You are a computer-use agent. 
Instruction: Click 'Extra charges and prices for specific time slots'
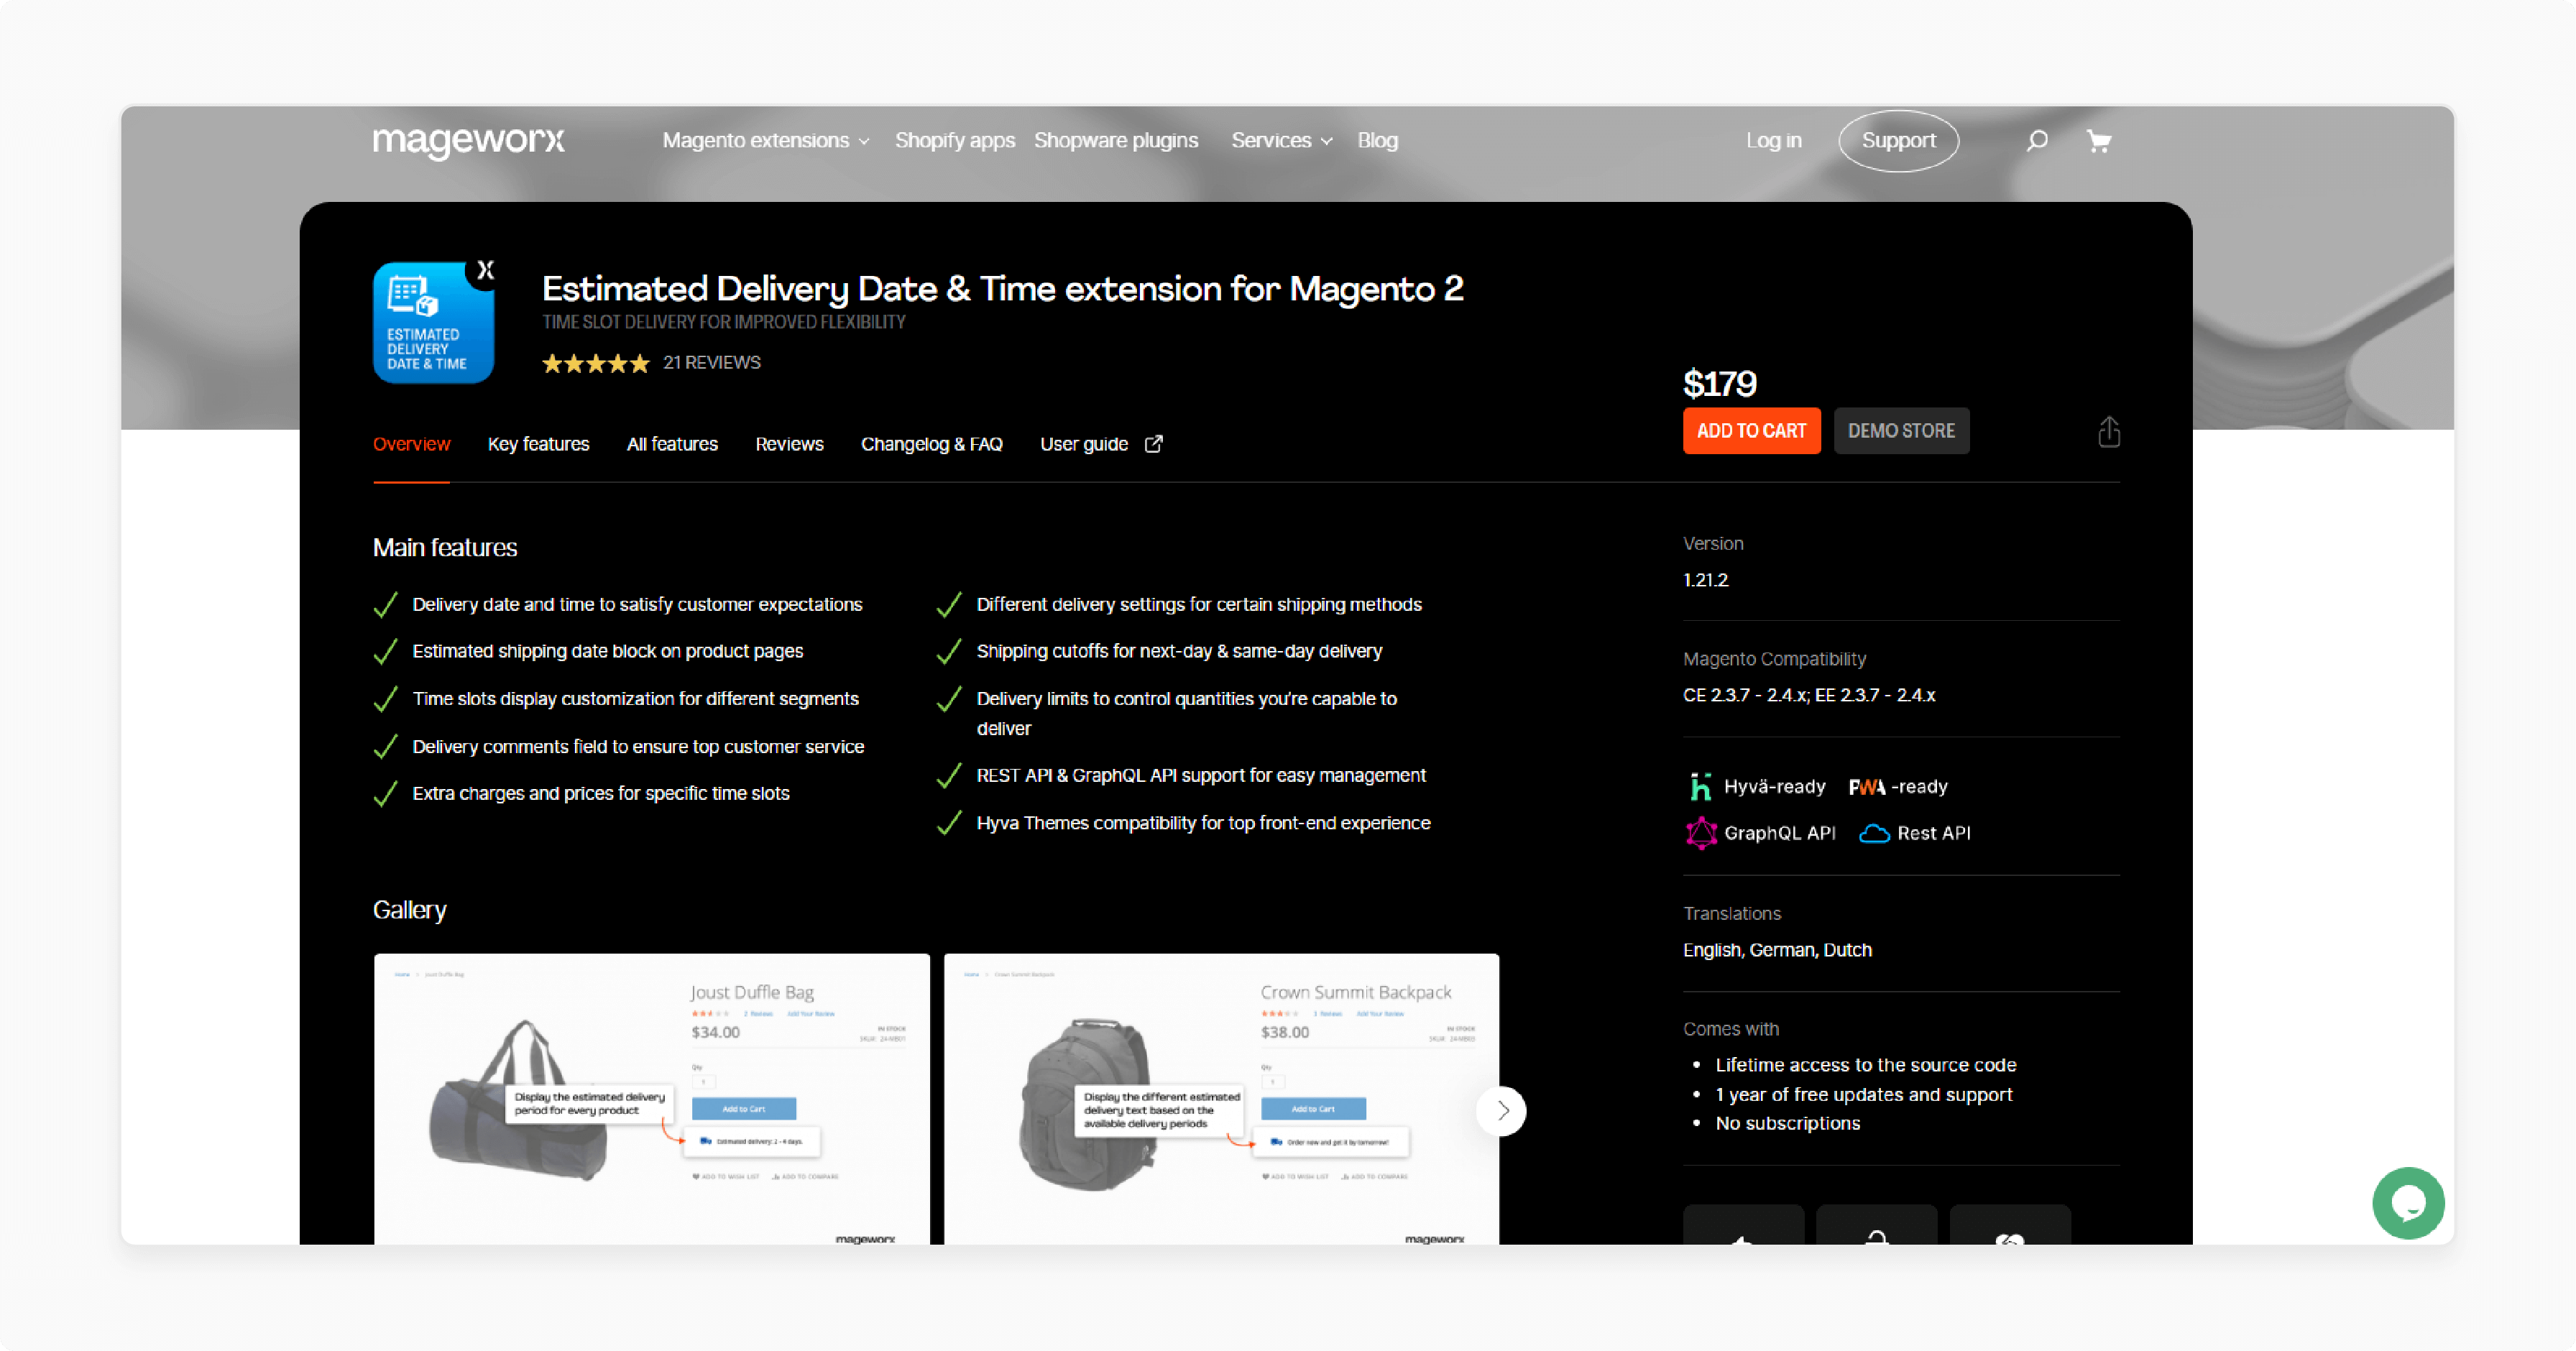click(x=601, y=793)
